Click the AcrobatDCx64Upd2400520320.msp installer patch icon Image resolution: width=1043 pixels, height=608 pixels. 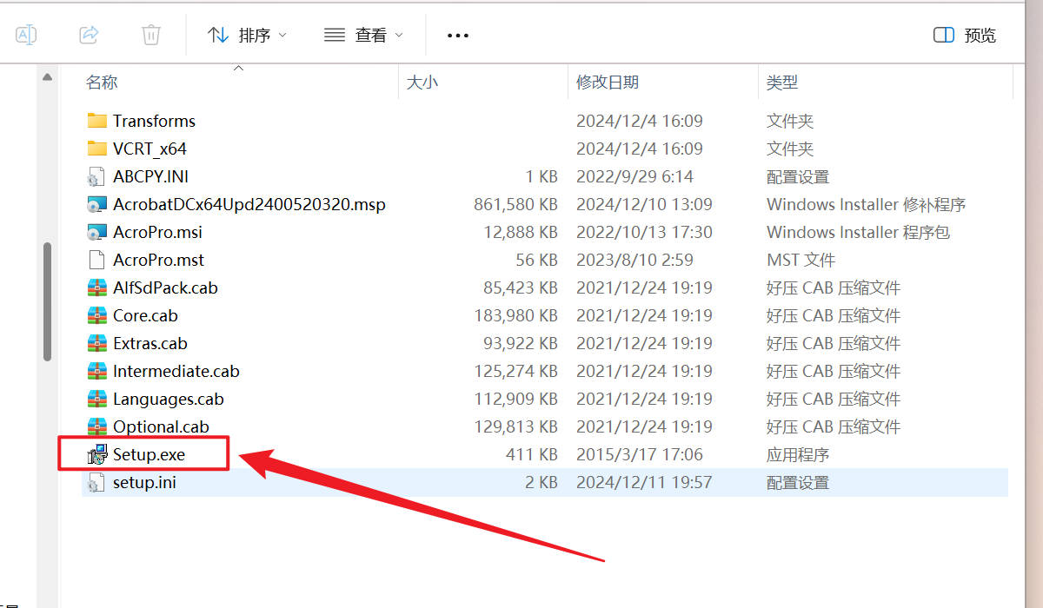click(96, 205)
